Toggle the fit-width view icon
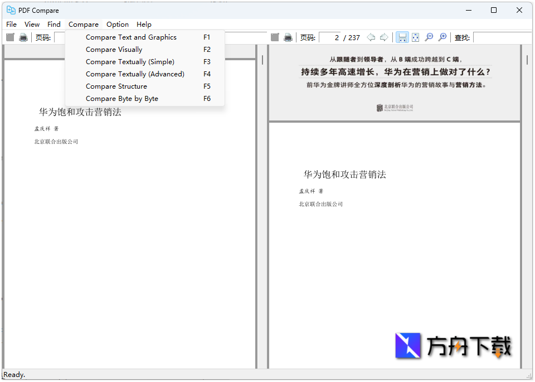535x382 pixels. (402, 37)
